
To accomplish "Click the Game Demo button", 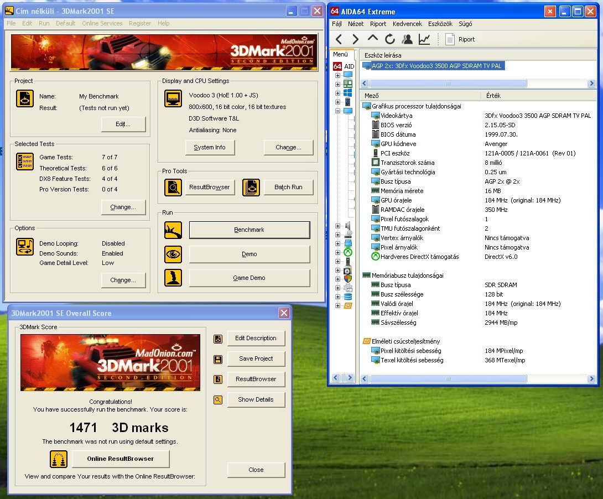I will 249,278.
